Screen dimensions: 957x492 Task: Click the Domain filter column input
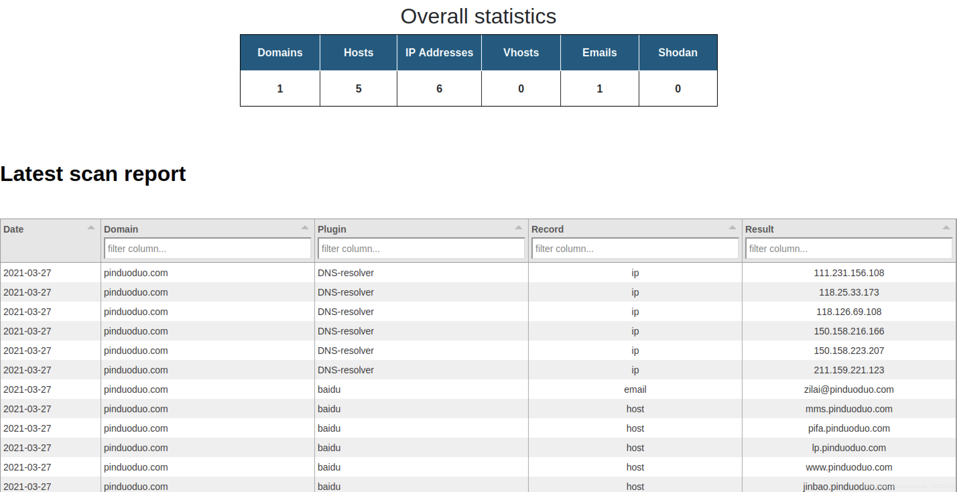(207, 248)
